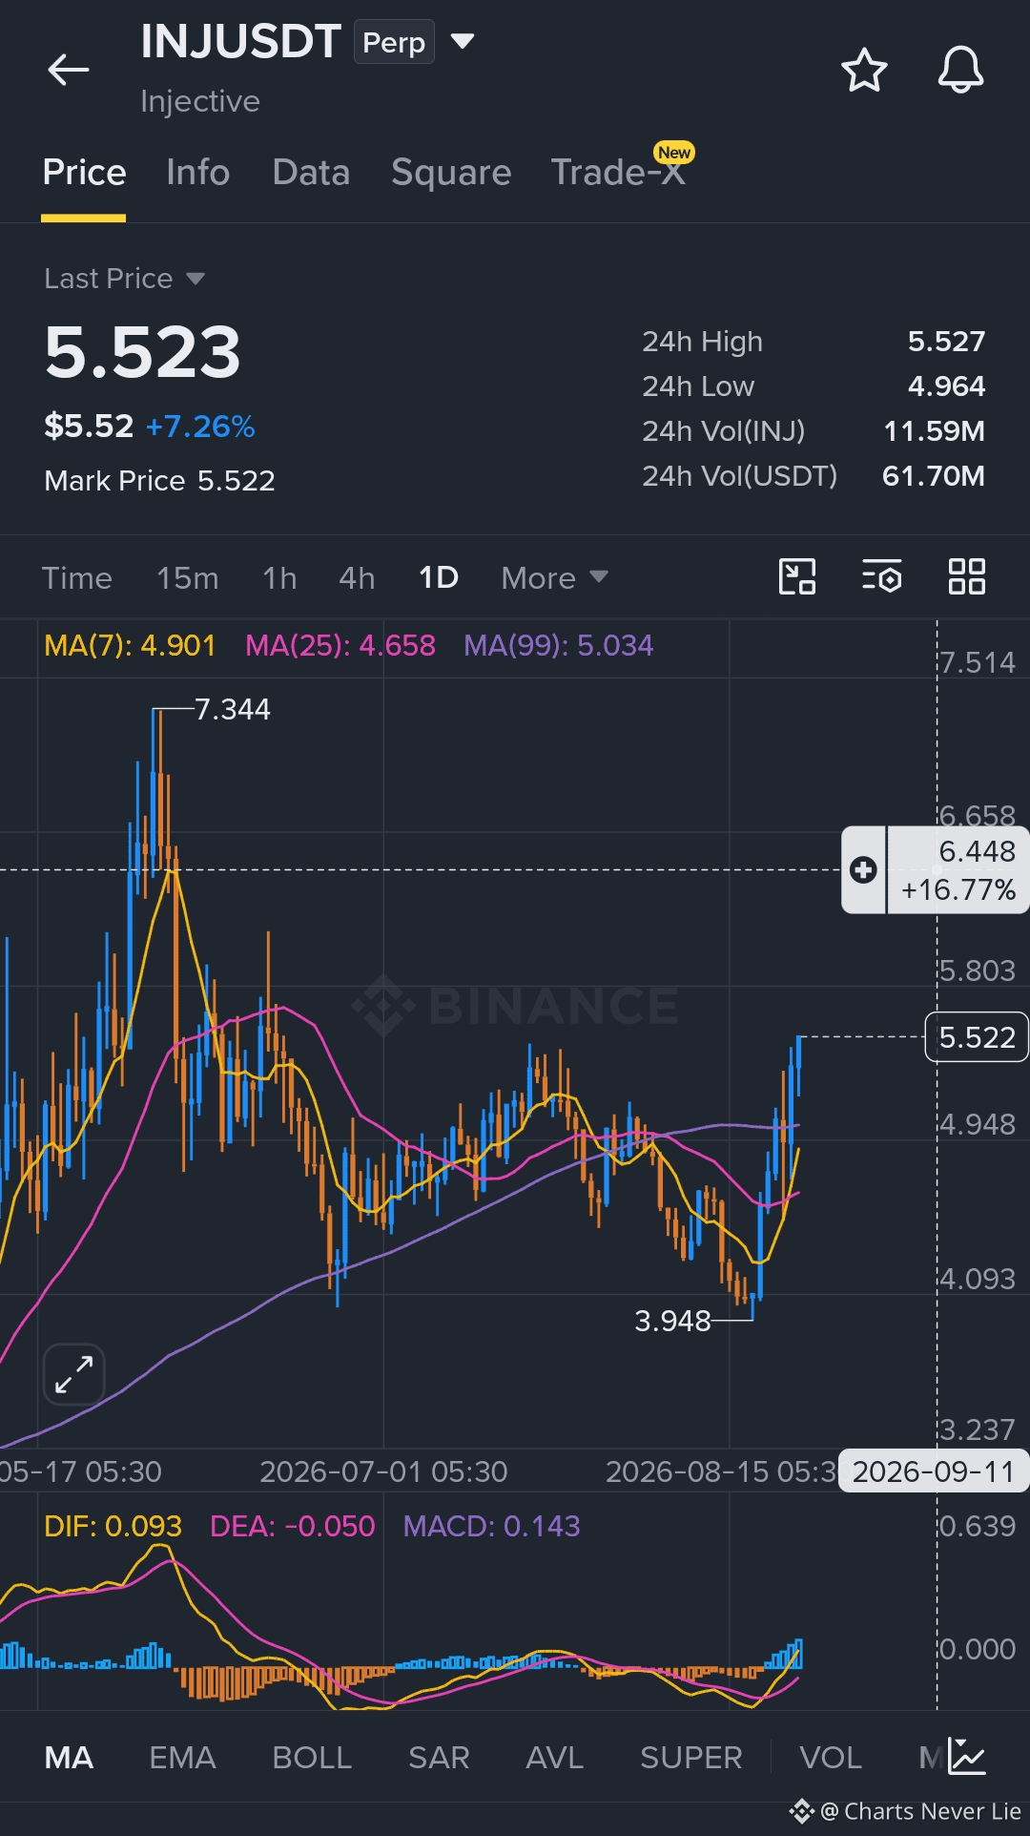Tap the Mark Price 5.522 text
The height and width of the screenshot is (1836, 1030).
click(159, 481)
